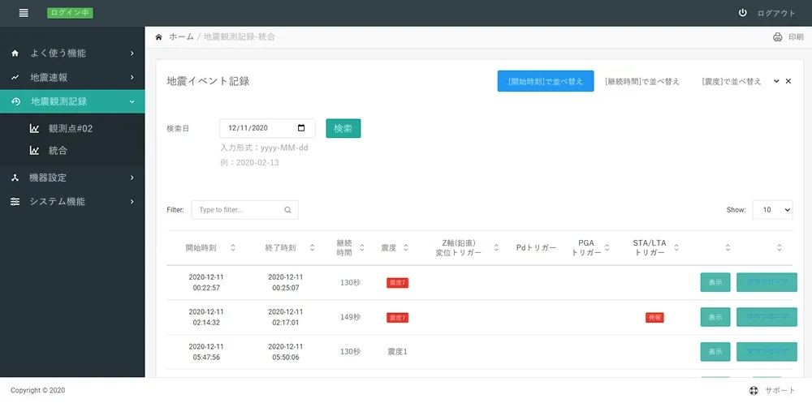812x403 pixels.
Task: Expand the よく使う機能 chevron
Action: [132, 54]
